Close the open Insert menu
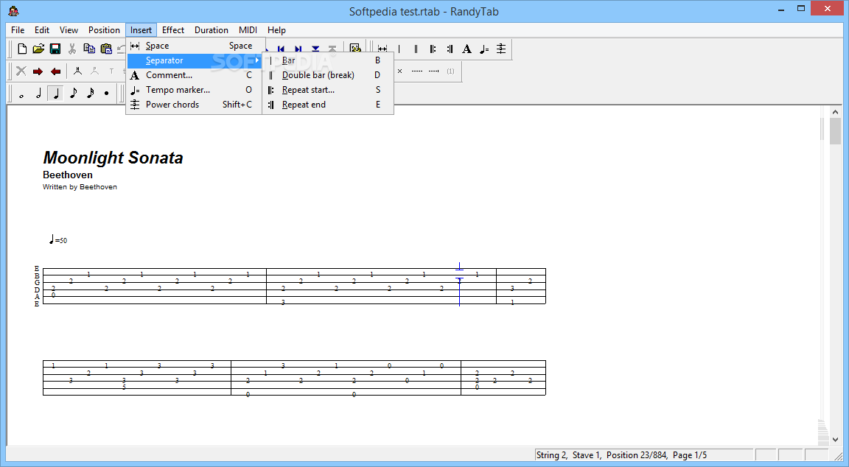This screenshot has width=849, height=467. 141,29
